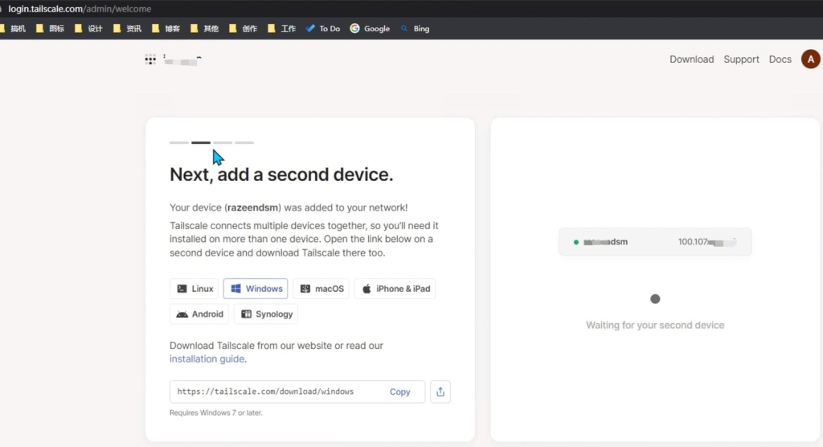Screen dimensions: 823x447
Task: Open the 设计 bookmark folder
Action: tap(88, 28)
